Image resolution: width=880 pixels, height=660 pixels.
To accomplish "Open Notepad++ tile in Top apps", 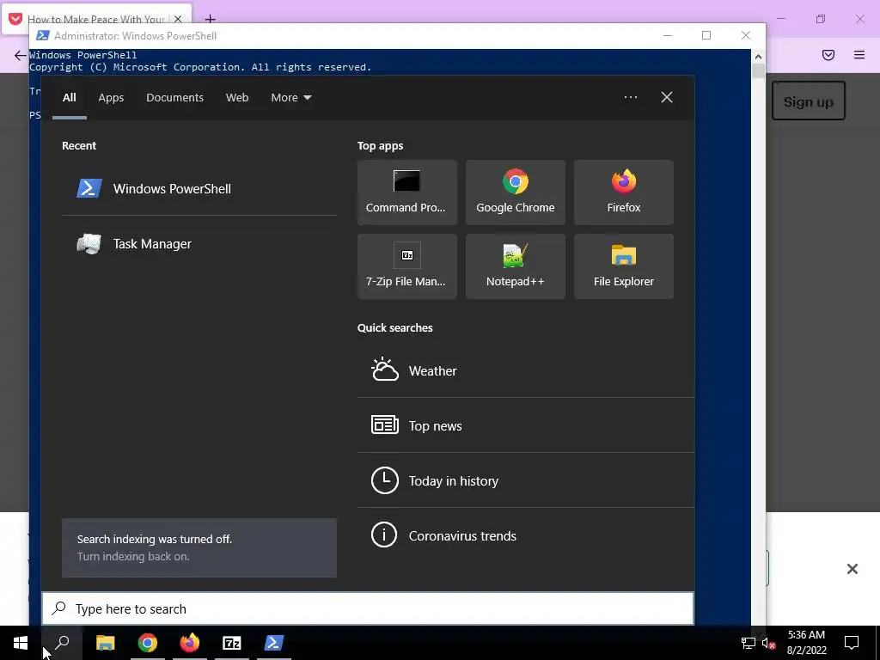I will click(516, 266).
